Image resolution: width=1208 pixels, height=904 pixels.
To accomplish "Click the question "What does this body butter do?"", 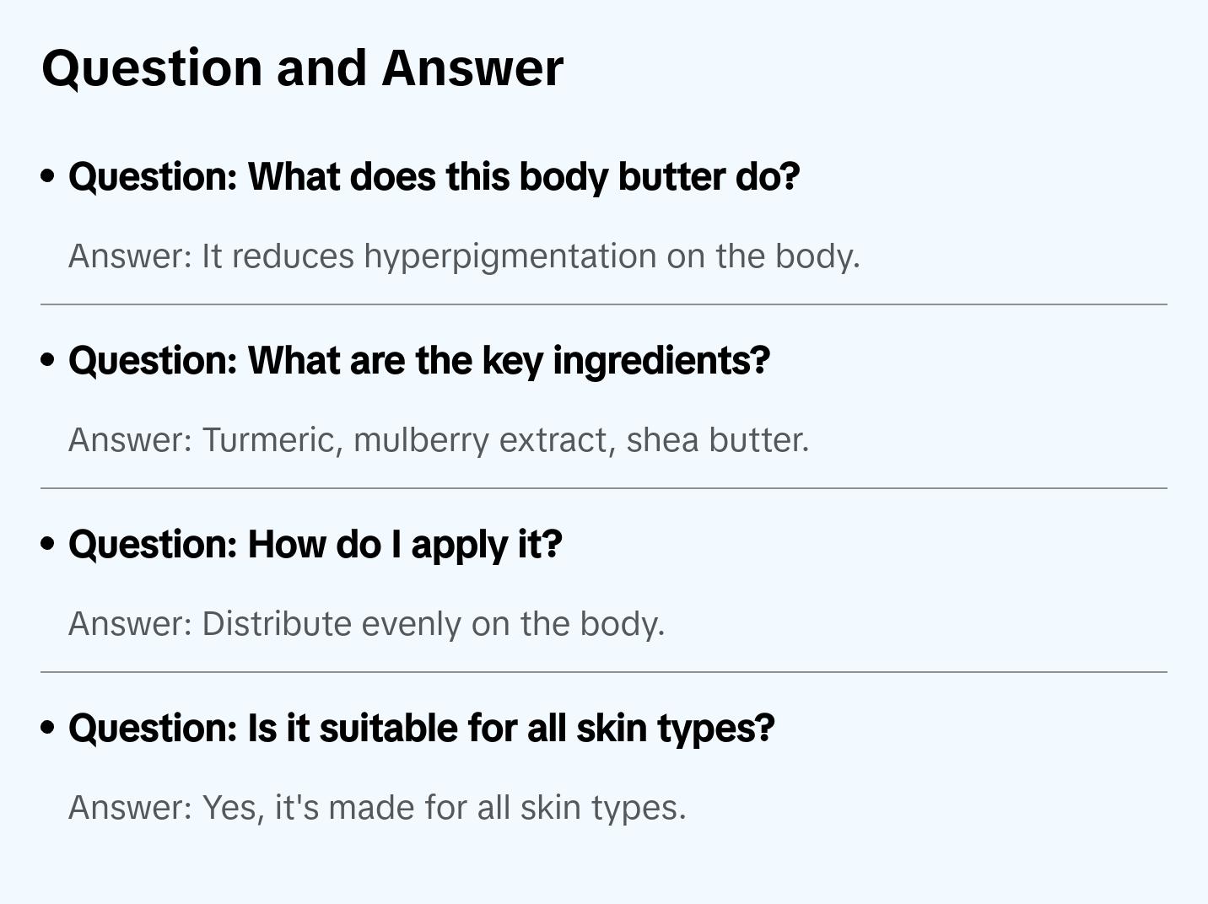I will [x=434, y=177].
